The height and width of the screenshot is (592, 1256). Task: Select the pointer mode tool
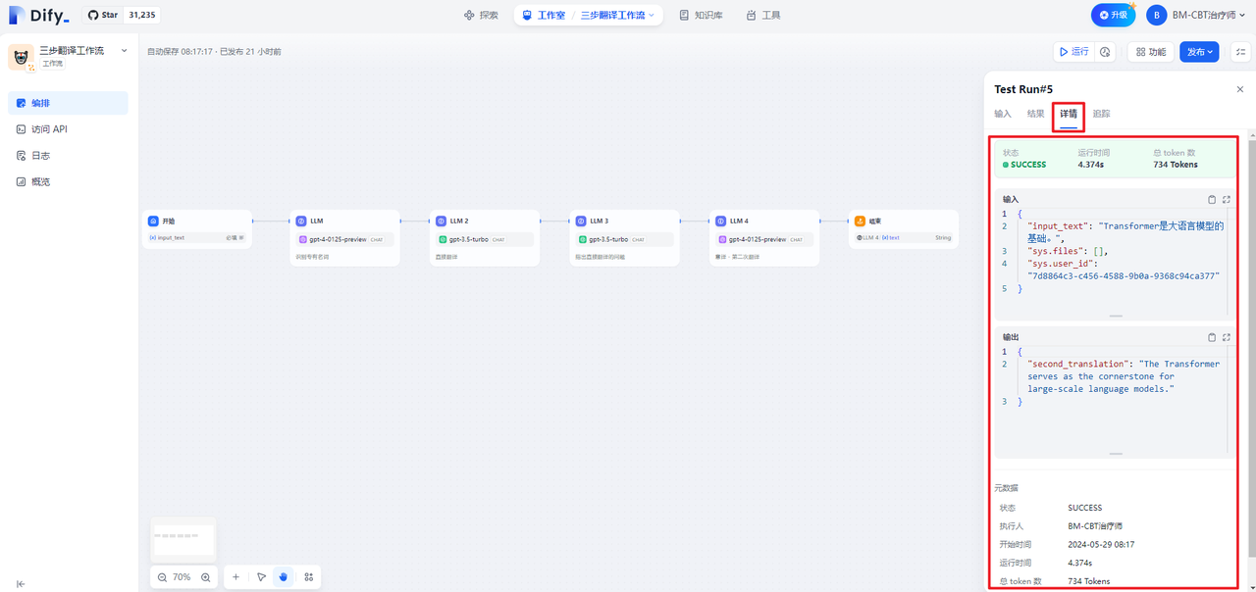coord(261,577)
